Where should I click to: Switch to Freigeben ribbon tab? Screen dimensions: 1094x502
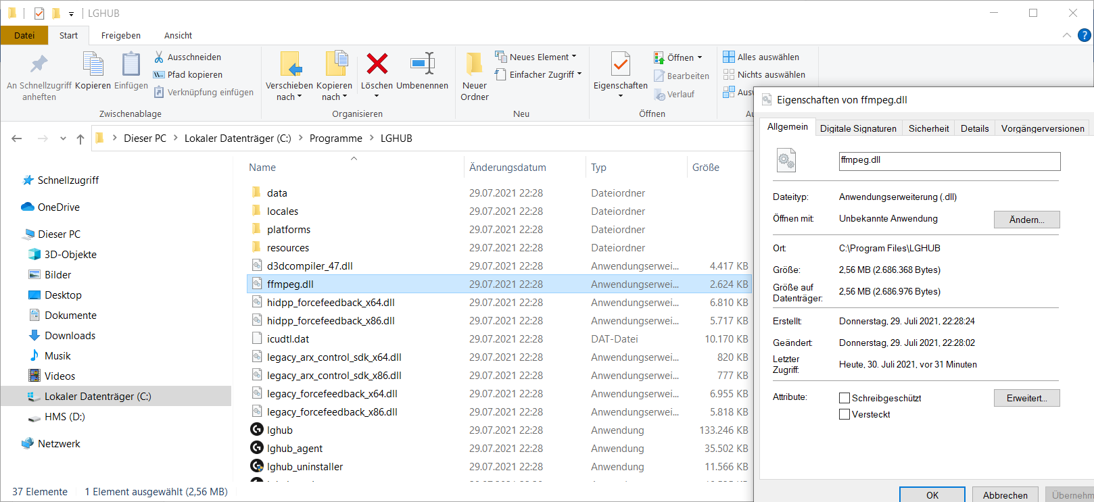[x=121, y=36]
